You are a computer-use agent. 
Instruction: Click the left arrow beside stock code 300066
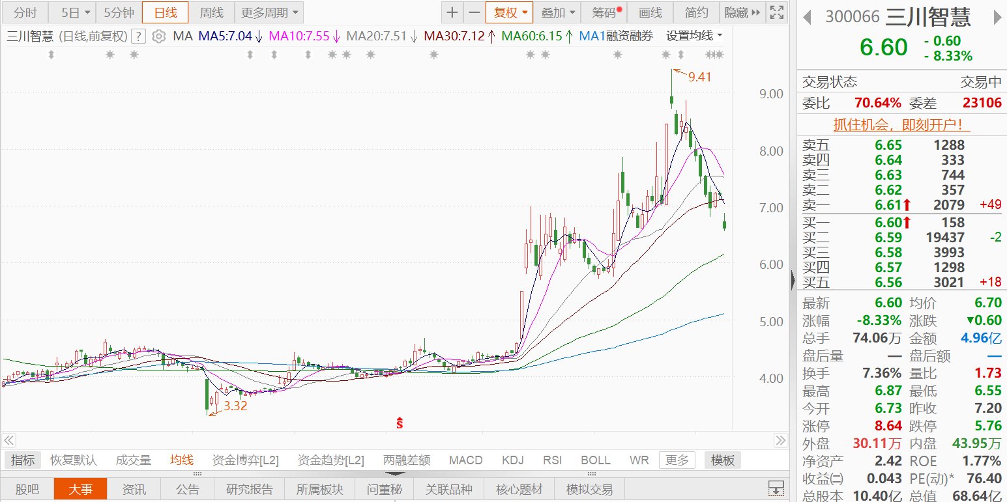click(x=807, y=16)
